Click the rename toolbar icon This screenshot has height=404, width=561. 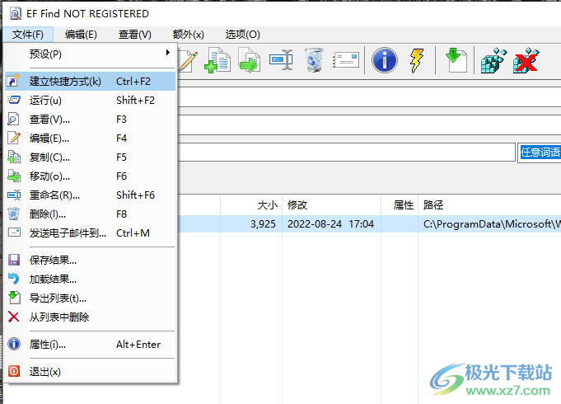281,60
